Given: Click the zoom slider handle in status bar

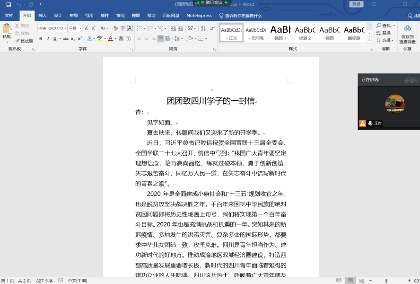Looking at the screenshot, I should 386,281.
